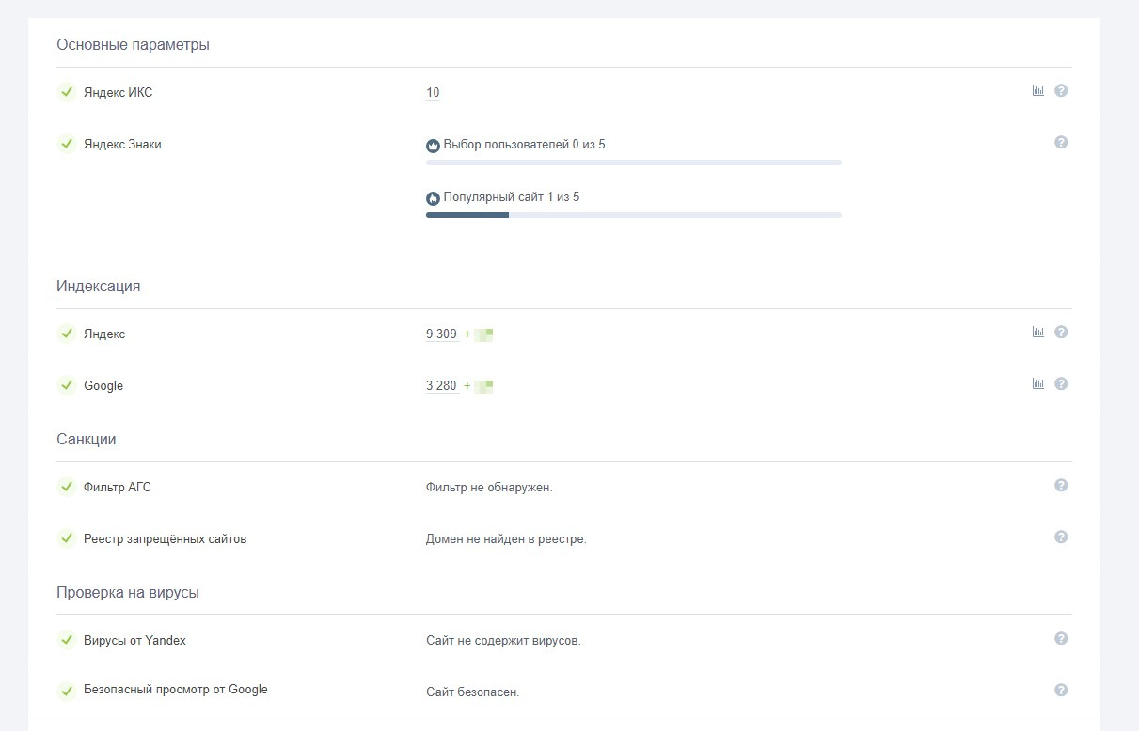Click the help icon for Яндекс ИКС
The height and width of the screenshot is (731, 1139).
[x=1061, y=91]
